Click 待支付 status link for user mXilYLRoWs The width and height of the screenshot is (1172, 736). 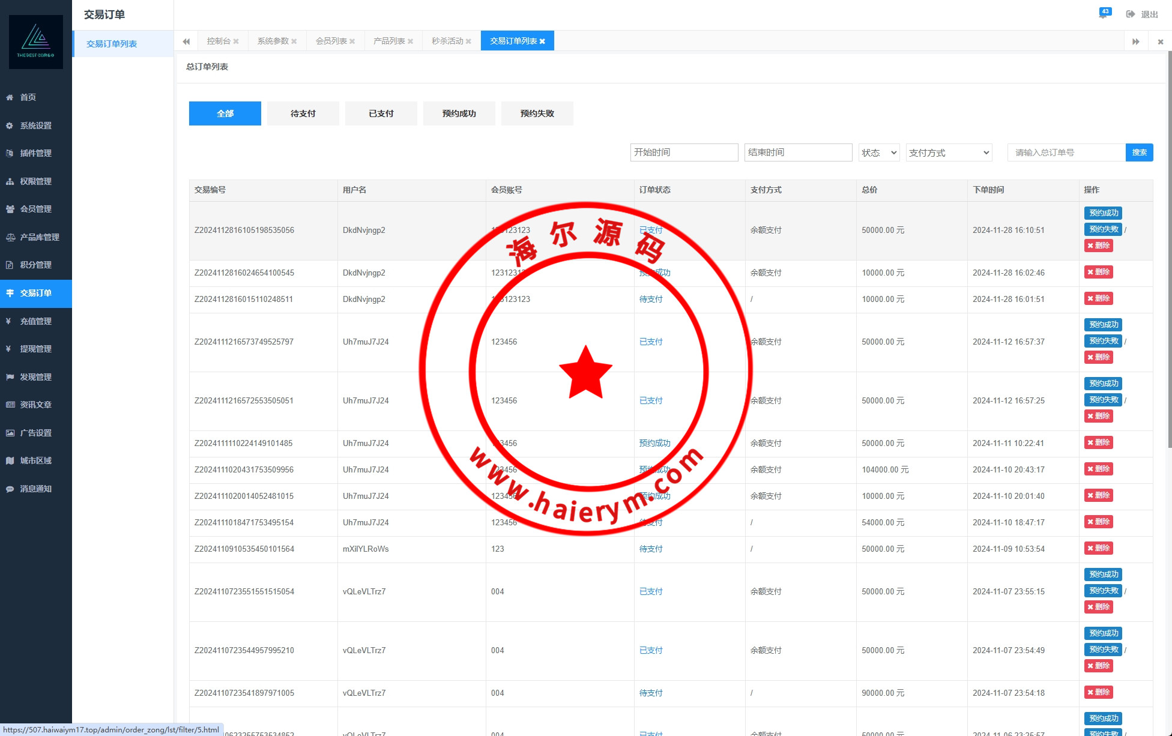(651, 549)
